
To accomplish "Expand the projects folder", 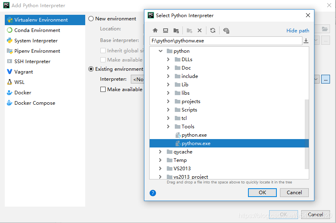I will coord(168,101).
